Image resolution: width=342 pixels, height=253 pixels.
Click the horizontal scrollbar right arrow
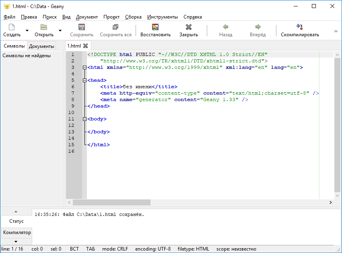tap(330, 203)
